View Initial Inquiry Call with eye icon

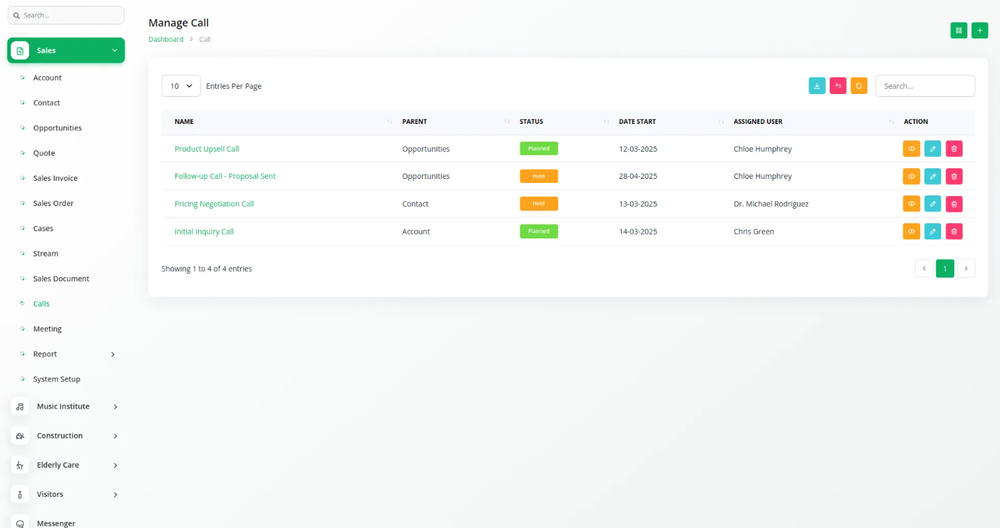[911, 231]
